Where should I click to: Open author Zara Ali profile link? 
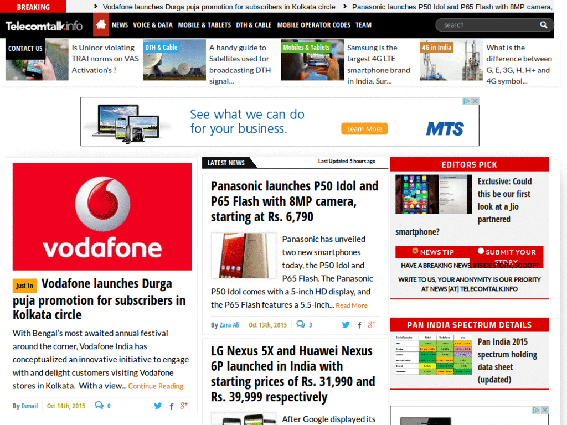click(x=229, y=325)
